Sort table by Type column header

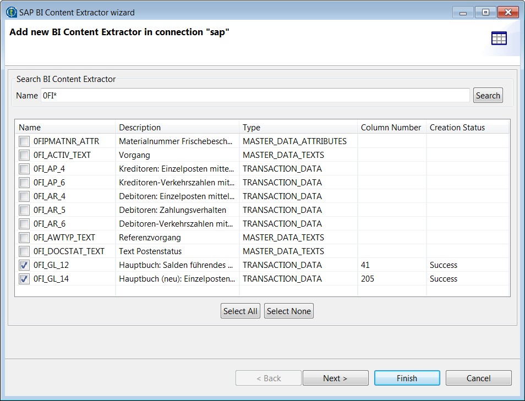pyautogui.click(x=298, y=127)
